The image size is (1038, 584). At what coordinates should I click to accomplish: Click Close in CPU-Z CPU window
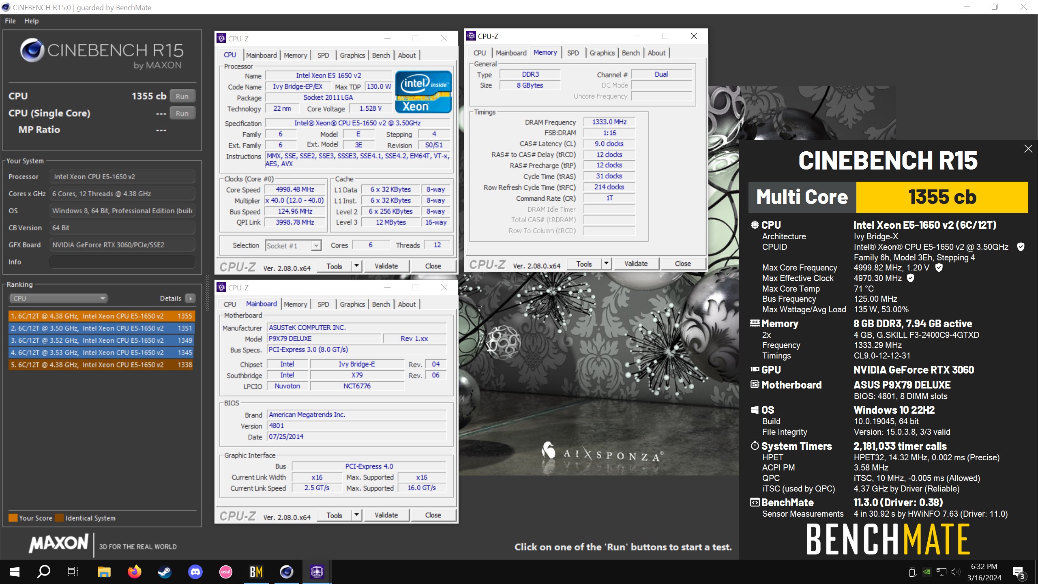tap(433, 266)
